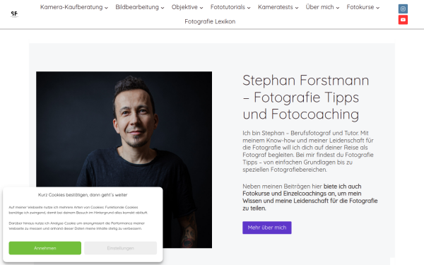The width and height of the screenshot is (424, 265).
Task: Expand the Objektive chevron
Action: [x=201, y=8]
